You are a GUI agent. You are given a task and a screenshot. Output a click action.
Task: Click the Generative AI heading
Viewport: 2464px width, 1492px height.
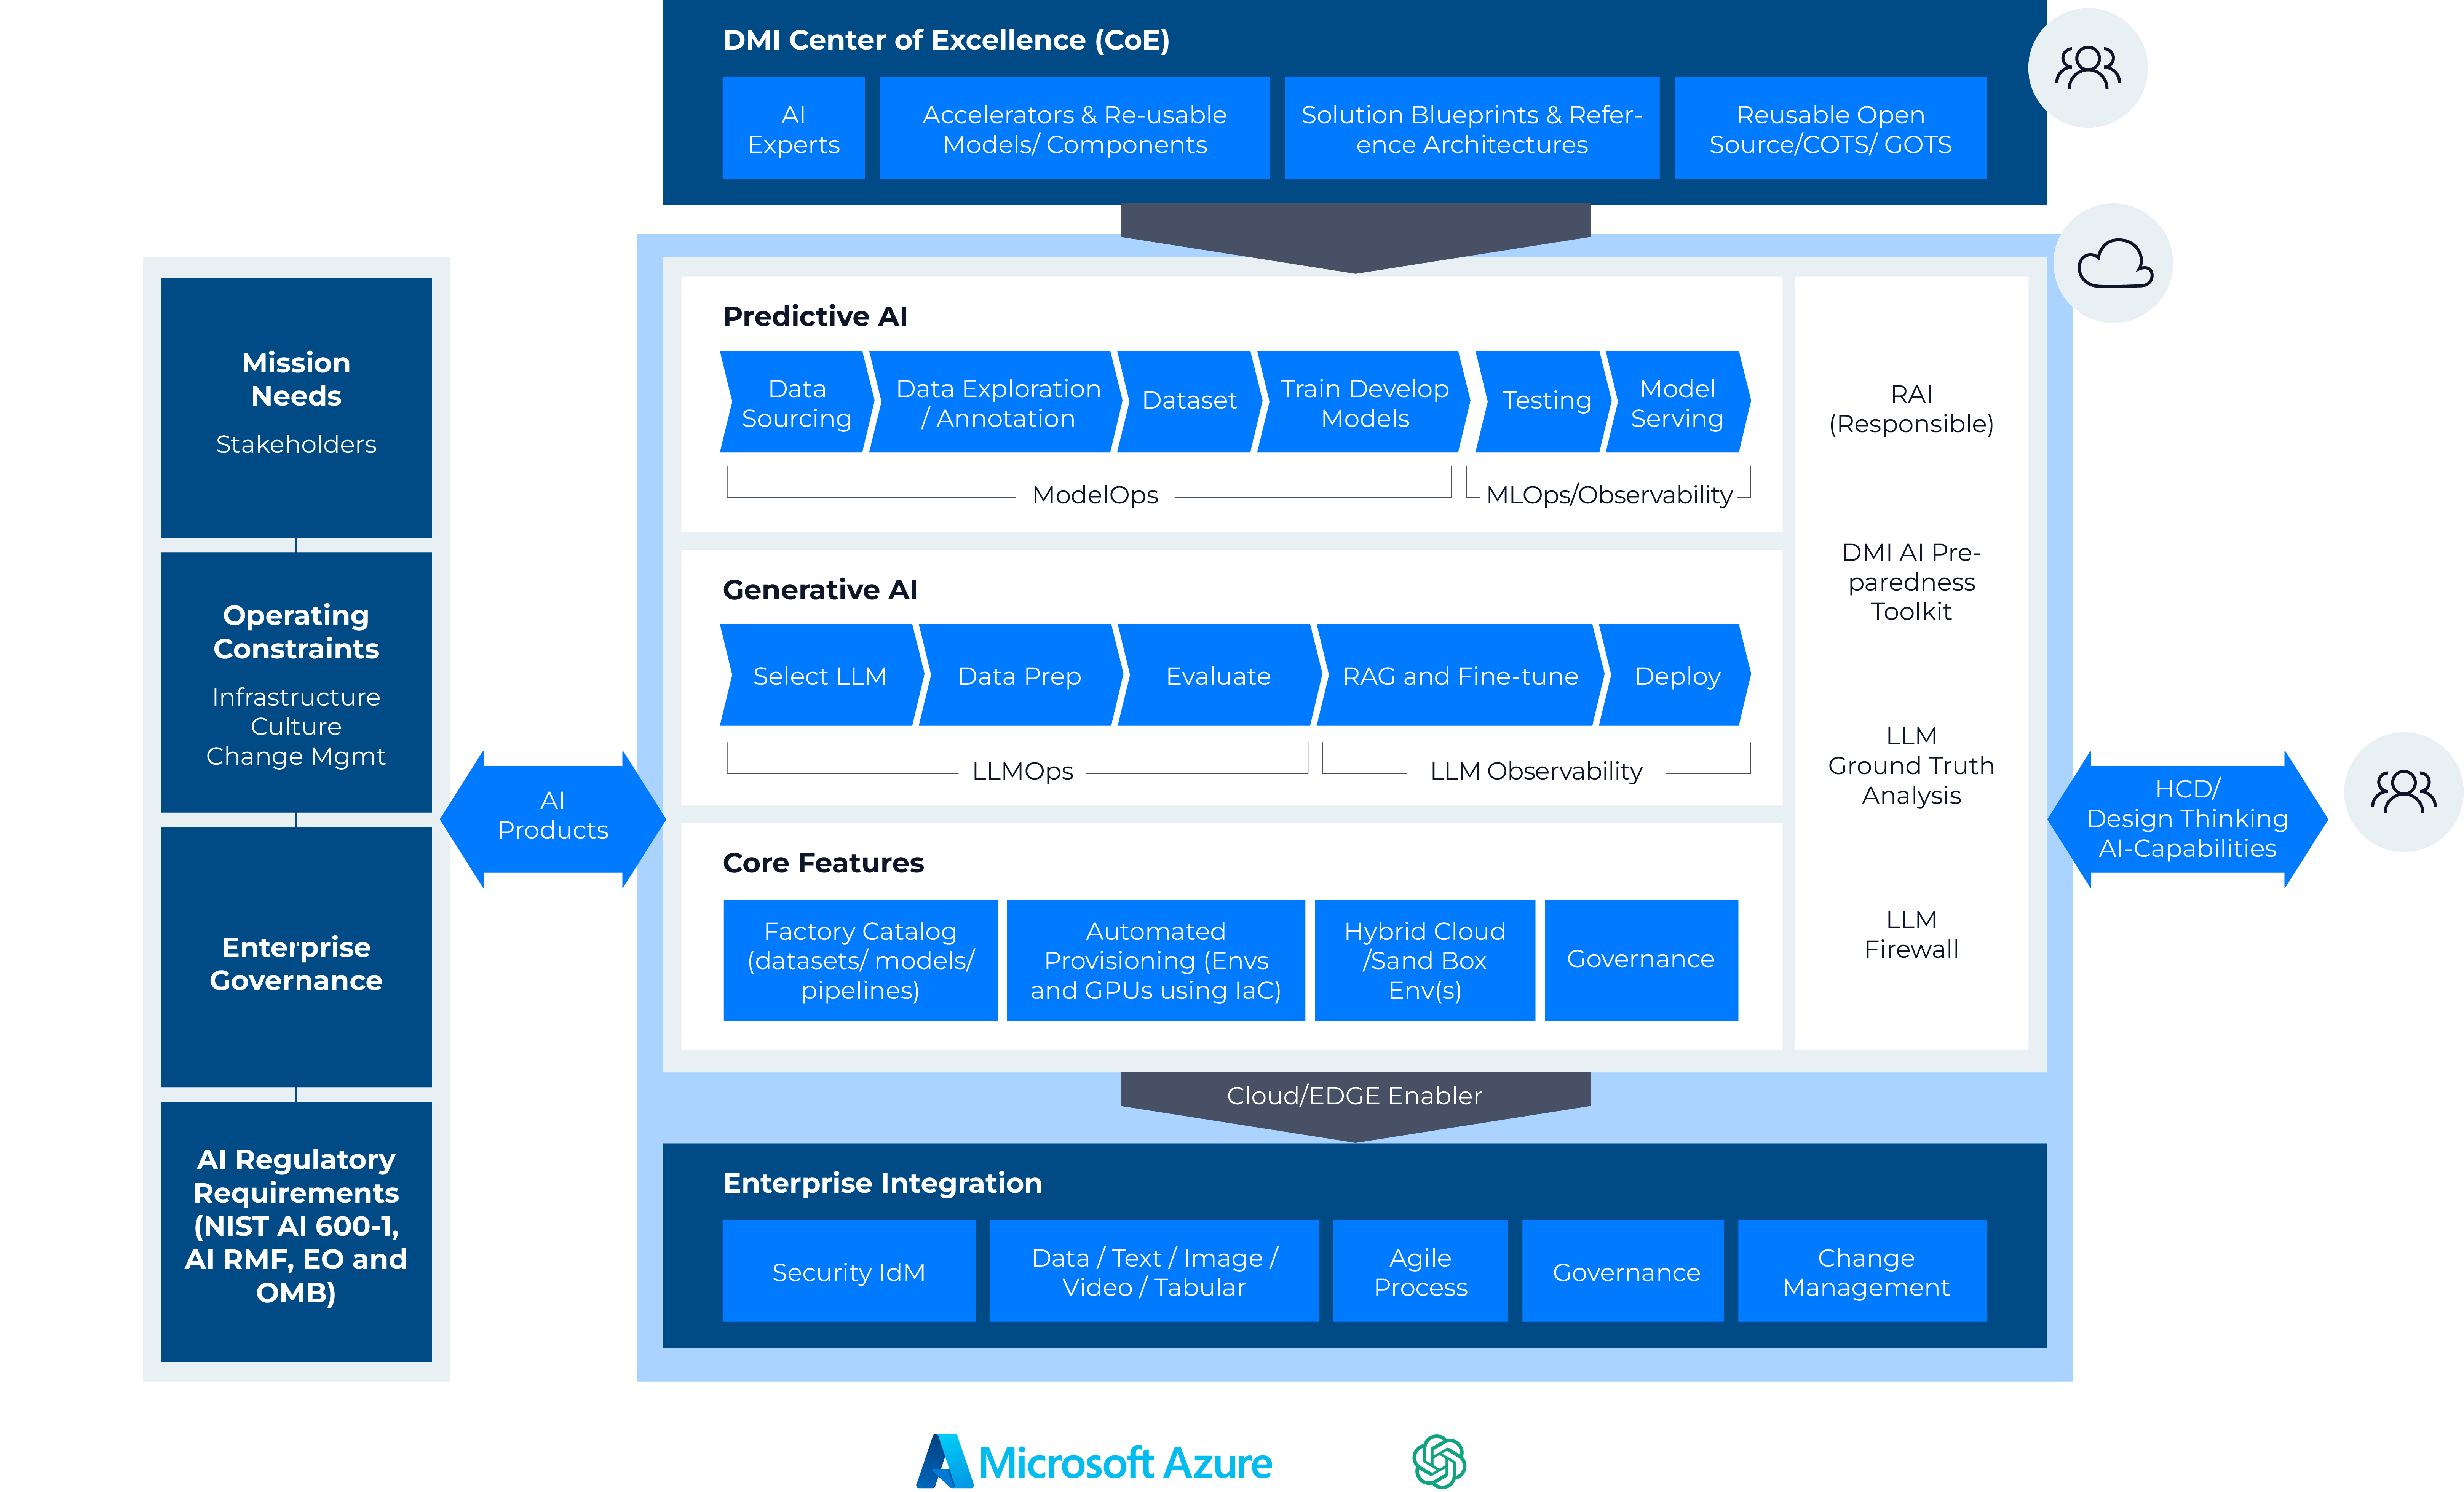pyautogui.click(x=820, y=590)
